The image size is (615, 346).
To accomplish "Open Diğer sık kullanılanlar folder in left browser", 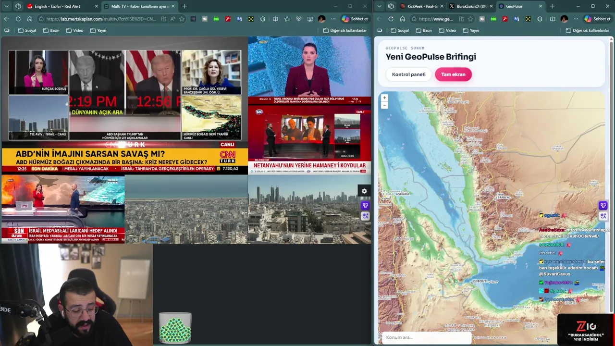I will point(345,30).
